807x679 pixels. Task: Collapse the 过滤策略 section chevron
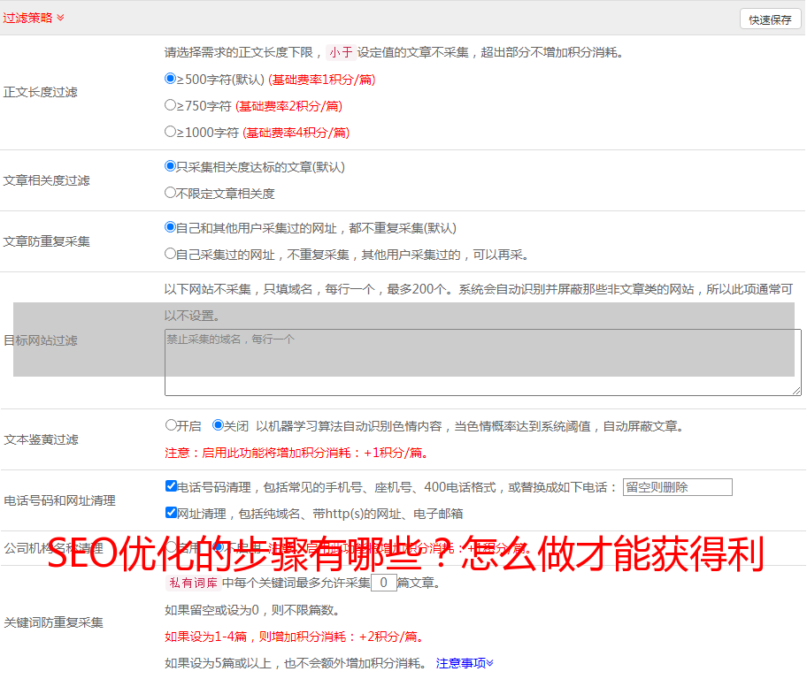[x=60, y=18]
